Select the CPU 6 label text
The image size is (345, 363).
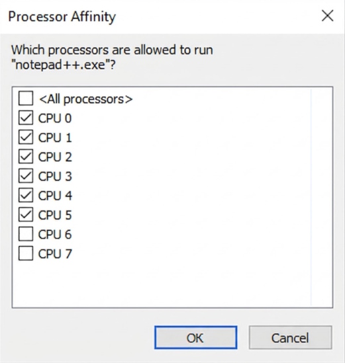point(55,234)
